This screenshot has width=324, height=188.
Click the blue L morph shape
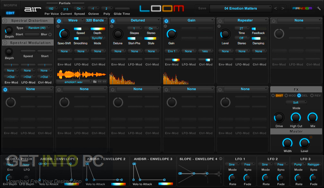click(x=144, y=8)
